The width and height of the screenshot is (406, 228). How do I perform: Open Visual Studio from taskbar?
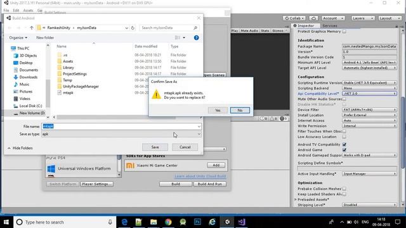tap(242, 222)
